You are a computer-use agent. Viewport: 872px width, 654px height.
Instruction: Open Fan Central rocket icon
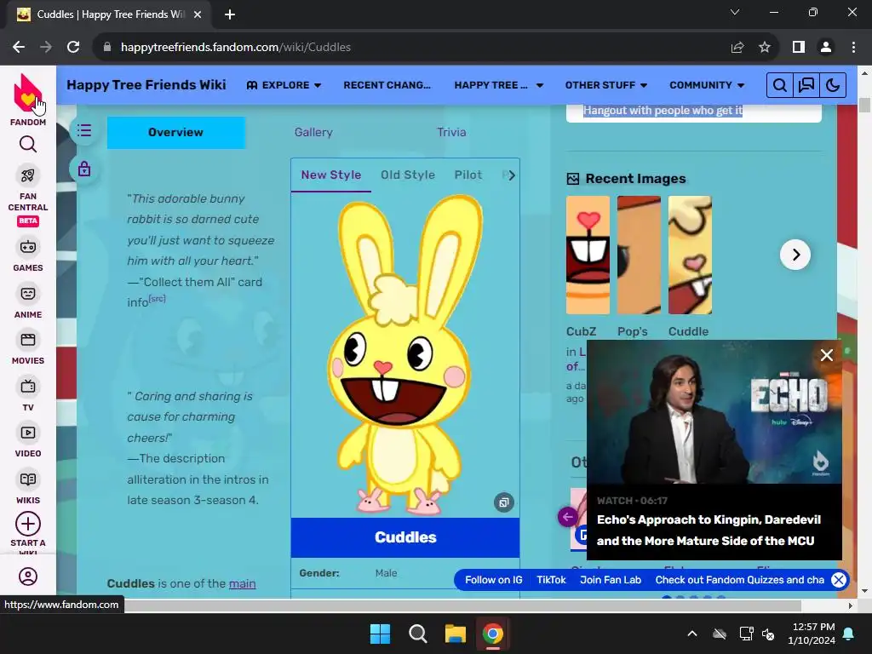tap(28, 175)
